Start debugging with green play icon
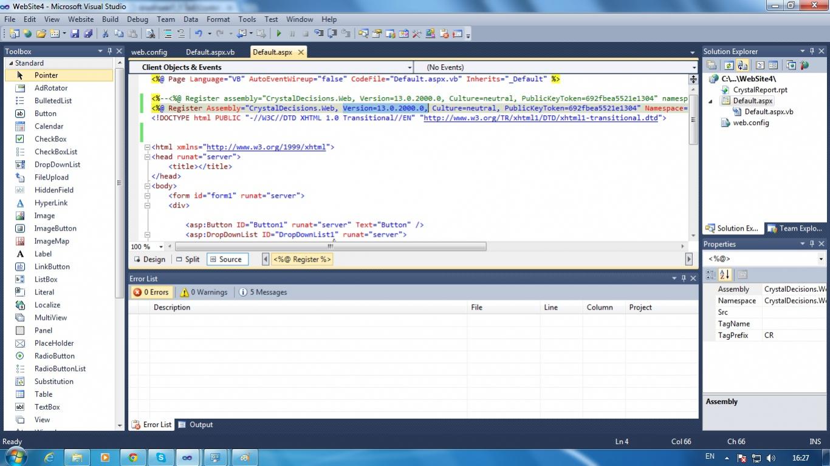 (279, 33)
